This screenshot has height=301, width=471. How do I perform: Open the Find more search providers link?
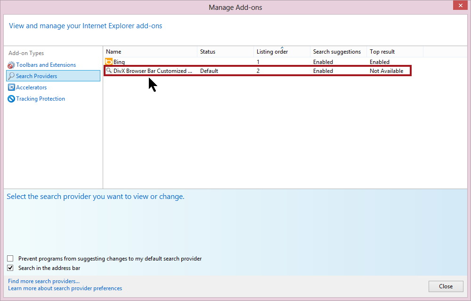pos(44,281)
